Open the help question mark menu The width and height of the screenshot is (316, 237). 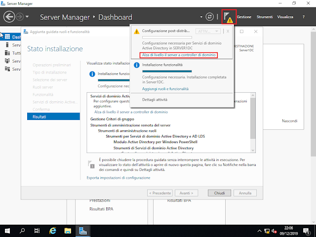[304, 17]
